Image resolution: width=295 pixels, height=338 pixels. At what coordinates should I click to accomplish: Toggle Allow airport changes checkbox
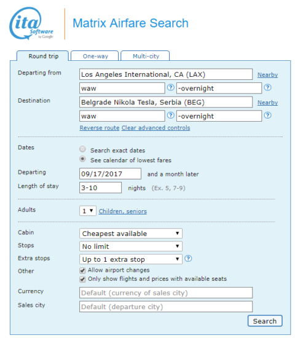(x=82, y=270)
